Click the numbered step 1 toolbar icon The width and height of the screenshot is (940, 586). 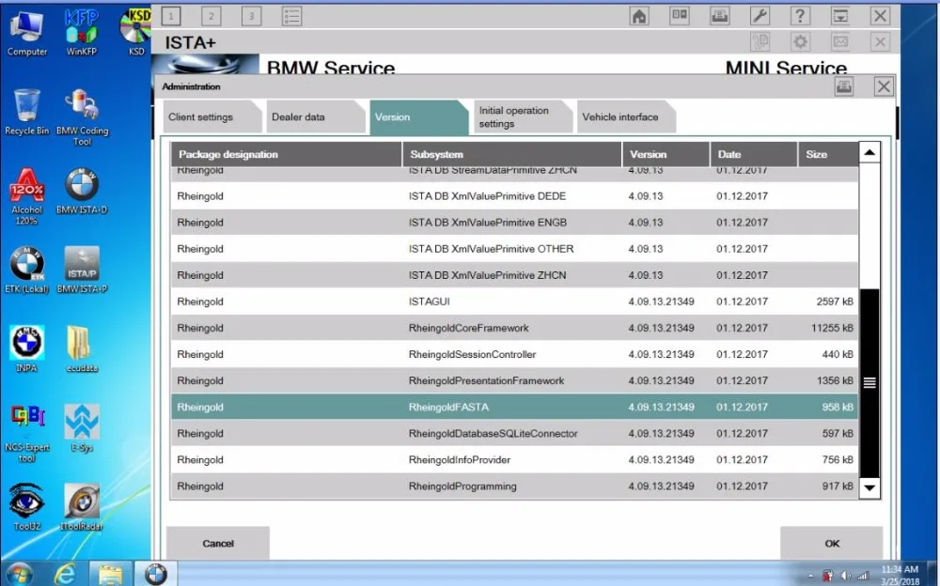(x=171, y=16)
